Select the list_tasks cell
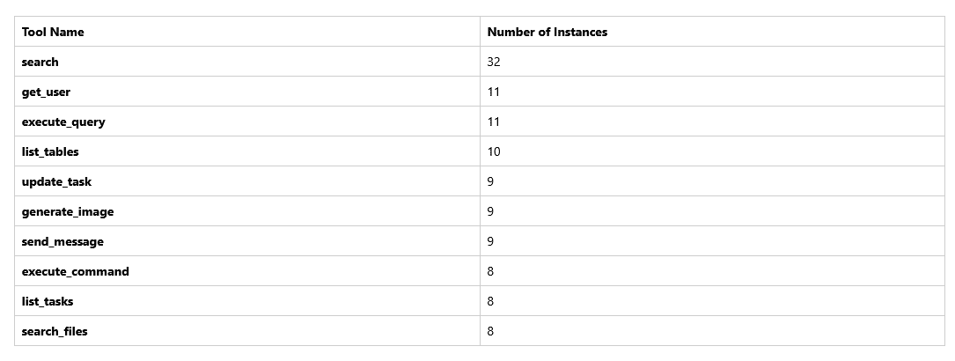Viewport: 955px width, 361px height. (x=48, y=301)
